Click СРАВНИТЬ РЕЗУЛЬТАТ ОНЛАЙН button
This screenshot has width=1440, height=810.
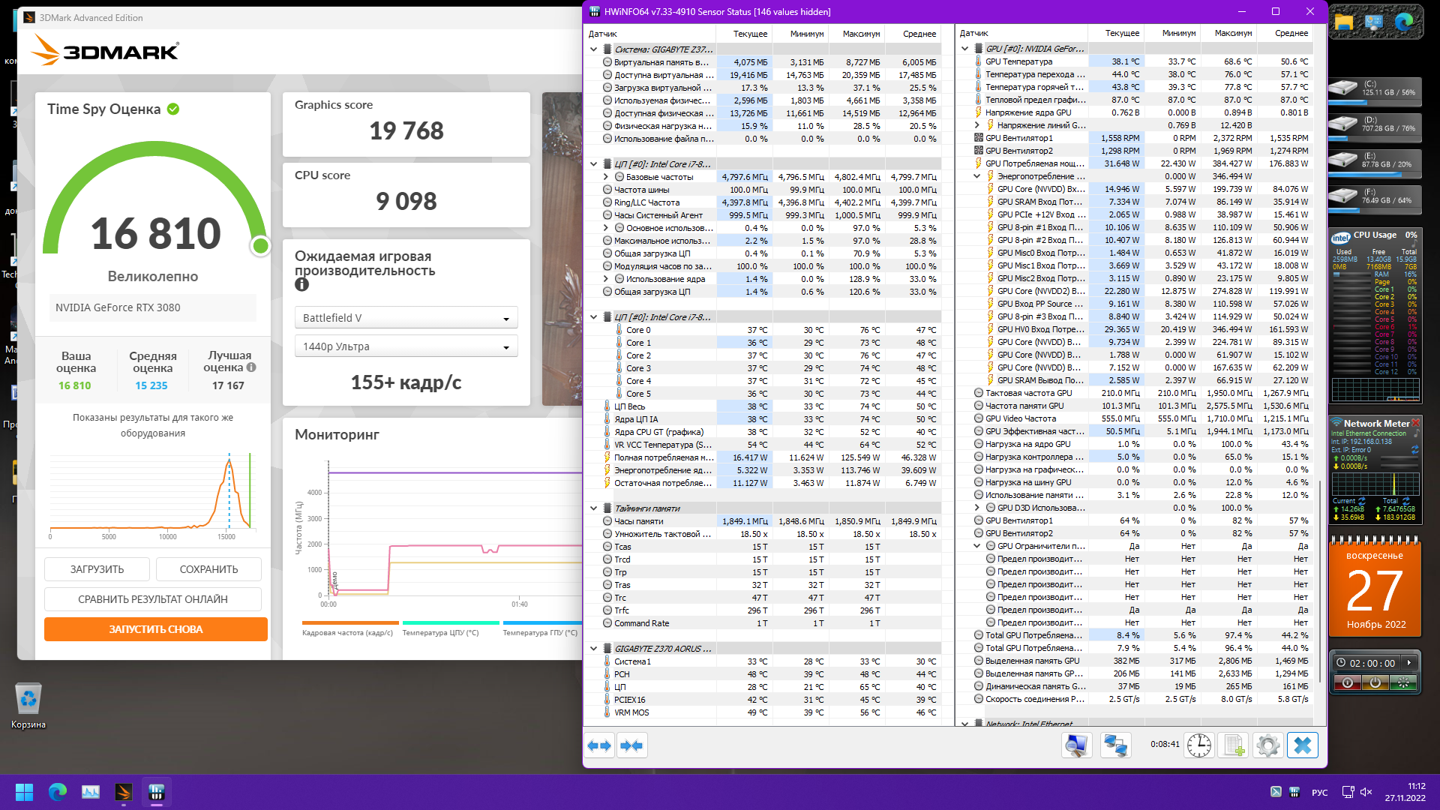[153, 599]
